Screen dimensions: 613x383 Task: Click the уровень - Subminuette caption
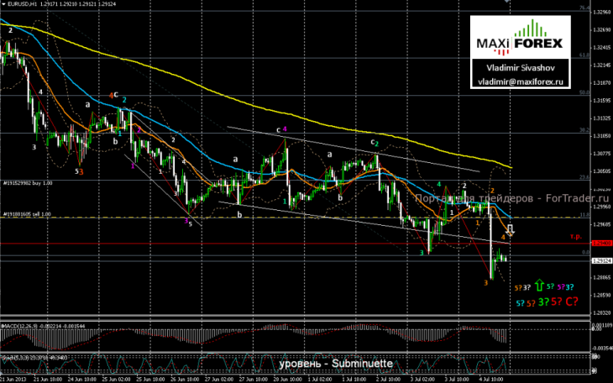pos(336,364)
